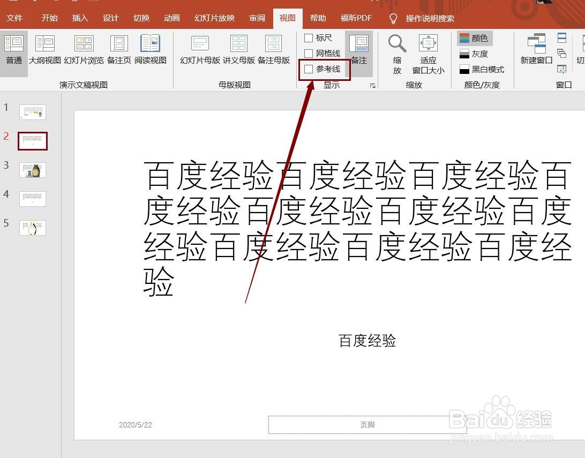Select the View (视图) tab
The image size is (585, 458).
coord(287,18)
